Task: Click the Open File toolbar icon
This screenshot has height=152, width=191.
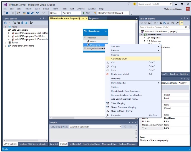Action: click(x=24, y=13)
